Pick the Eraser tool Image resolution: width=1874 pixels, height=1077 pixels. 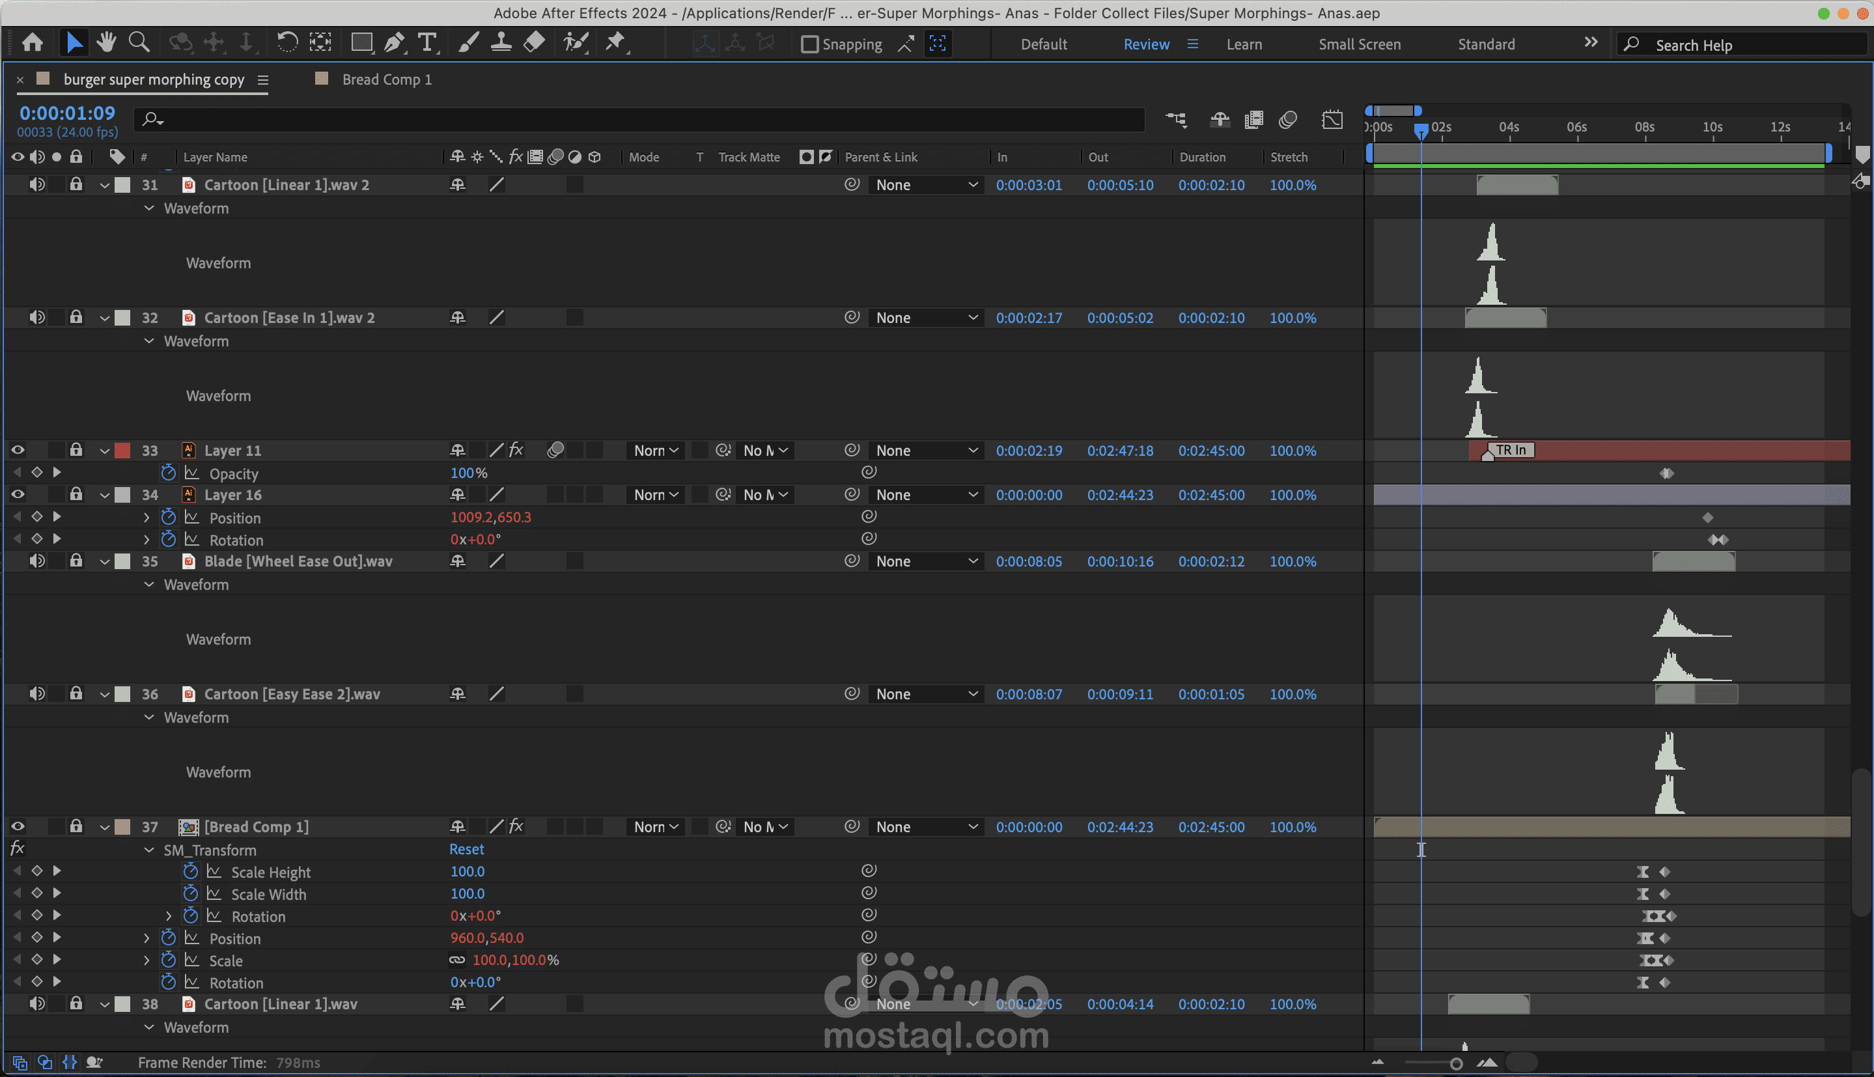(534, 43)
